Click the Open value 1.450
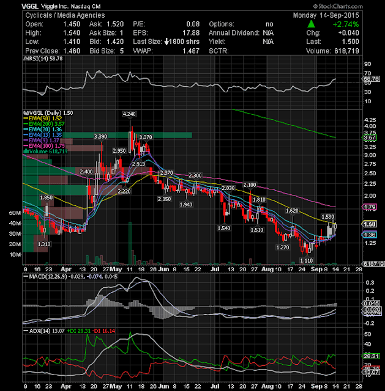The width and height of the screenshot is (385, 391). 72,24
